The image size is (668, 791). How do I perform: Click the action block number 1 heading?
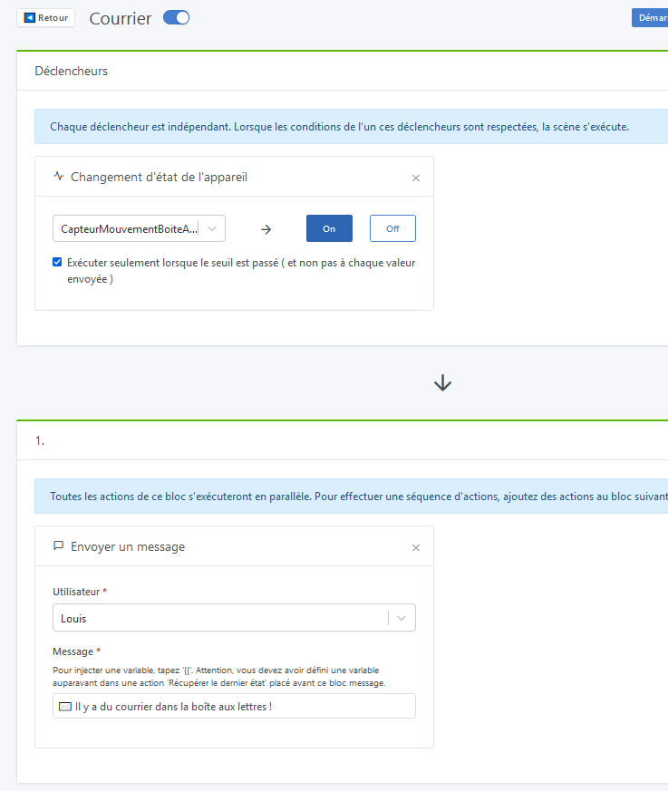tap(40, 440)
